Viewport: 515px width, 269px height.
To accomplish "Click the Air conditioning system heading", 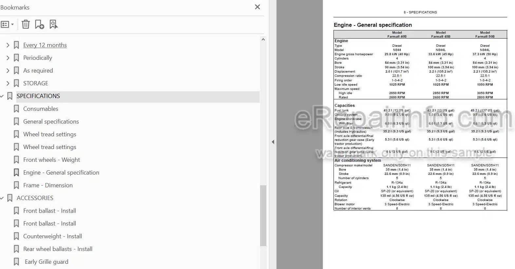I will tap(358, 160).
